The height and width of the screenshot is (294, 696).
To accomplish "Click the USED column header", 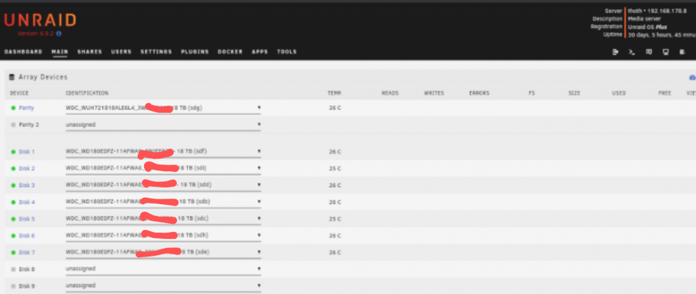I will pyautogui.click(x=619, y=93).
